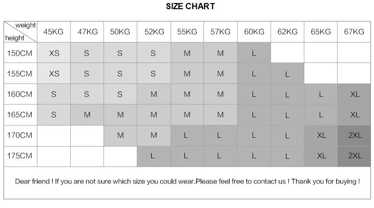374x208 pixels.
Task: Click the 2XL cell in the 175CM row
Action: pos(354,156)
